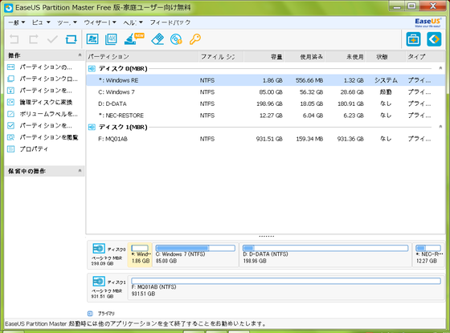450x333 pixels.
Task: Click the Redo toolbar icon
Action: pyautogui.click(x=34, y=39)
